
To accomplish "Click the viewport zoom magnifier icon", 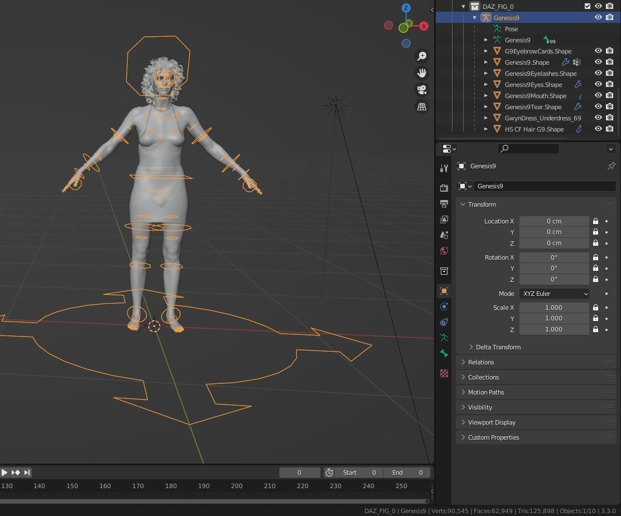I will click(x=422, y=56).
